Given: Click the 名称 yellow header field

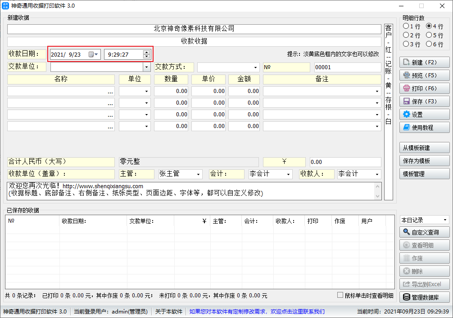Looking at the screenshot, I should [x=61, y=79].
